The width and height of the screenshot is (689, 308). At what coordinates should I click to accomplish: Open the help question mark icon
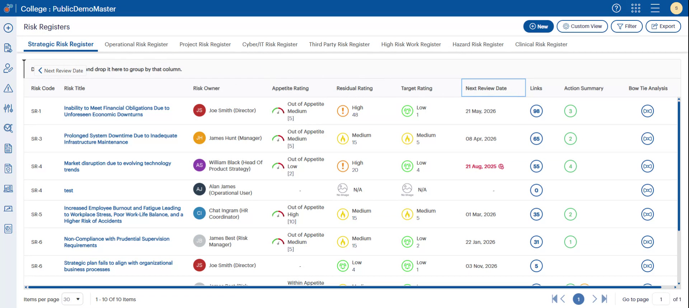click(616, 8)
